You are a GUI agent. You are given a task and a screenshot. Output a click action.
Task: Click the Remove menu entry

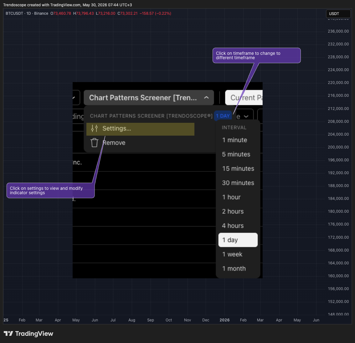click(x=114, y=143)
